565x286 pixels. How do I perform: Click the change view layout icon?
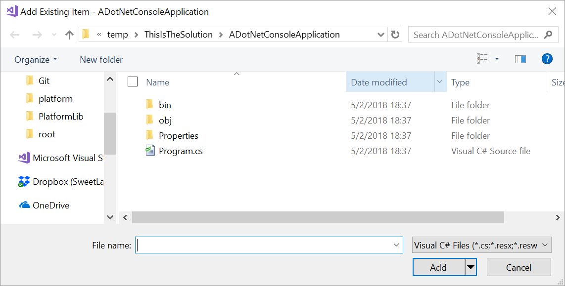pos(482,58)
